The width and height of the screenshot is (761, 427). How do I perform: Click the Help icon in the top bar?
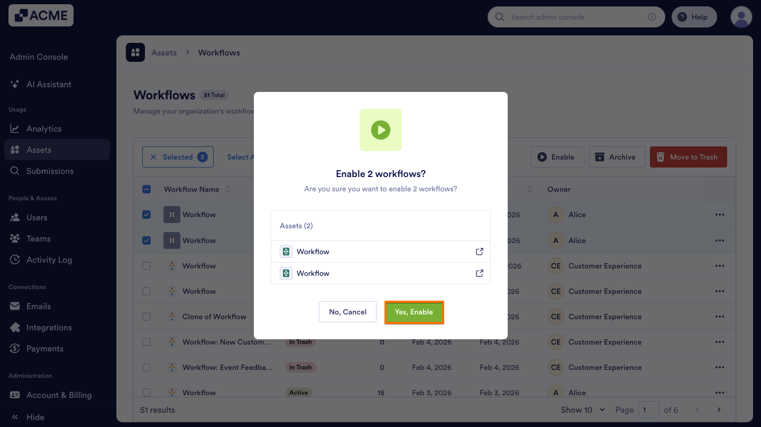click(681, 16)
